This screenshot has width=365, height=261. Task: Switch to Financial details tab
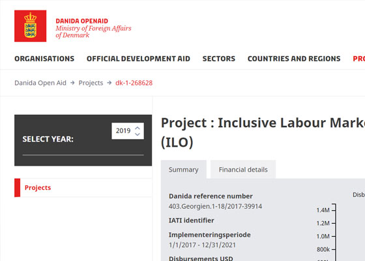pyautogui.click(x=243, y=170)
